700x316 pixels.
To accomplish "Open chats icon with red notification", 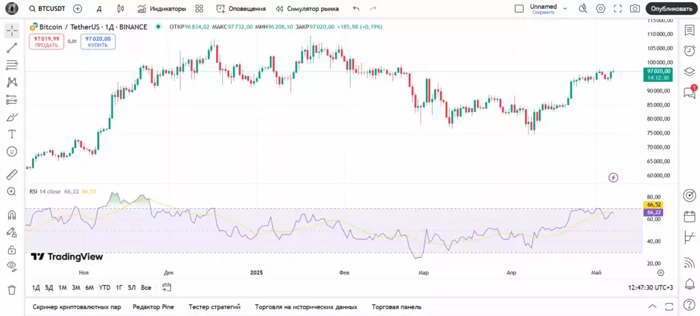I will pos(689,92).
